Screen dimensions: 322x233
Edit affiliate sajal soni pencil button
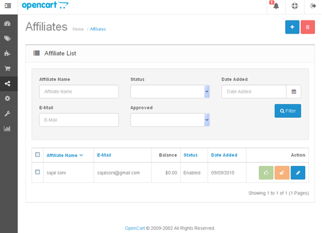(x=298, y=172)
